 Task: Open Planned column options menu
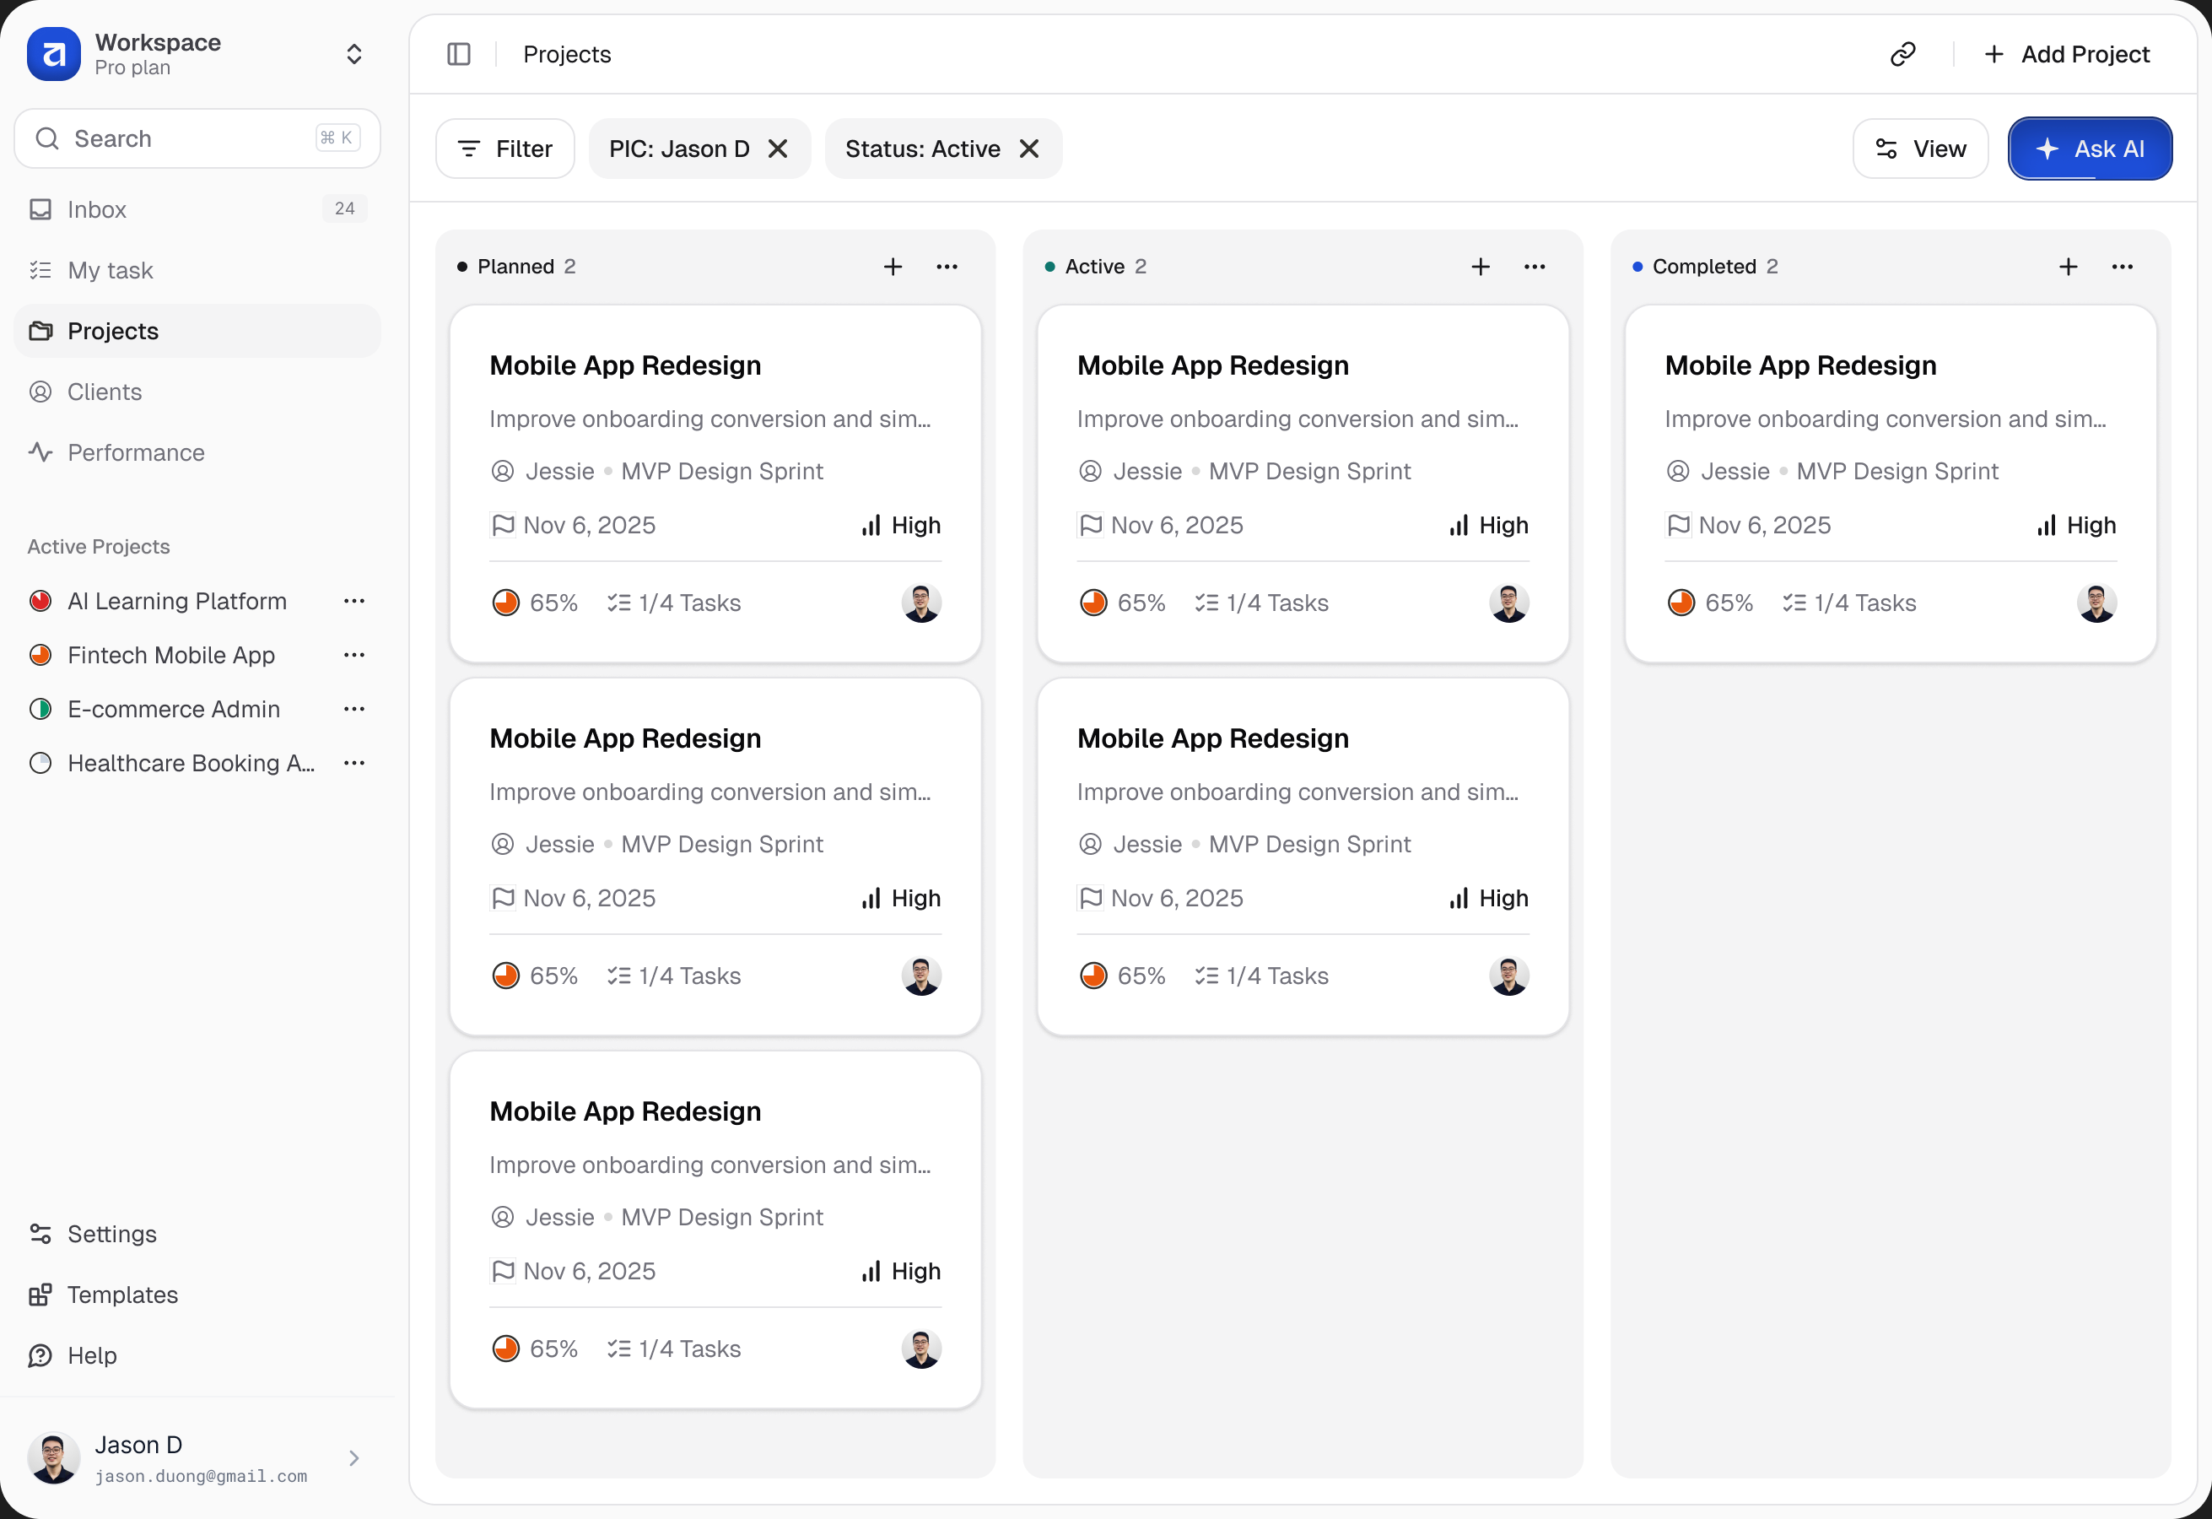point(947,268)
